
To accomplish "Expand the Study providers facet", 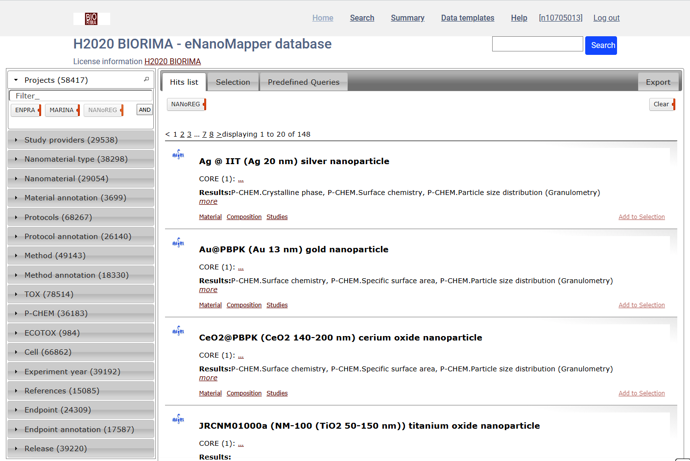I will (71, 140).
